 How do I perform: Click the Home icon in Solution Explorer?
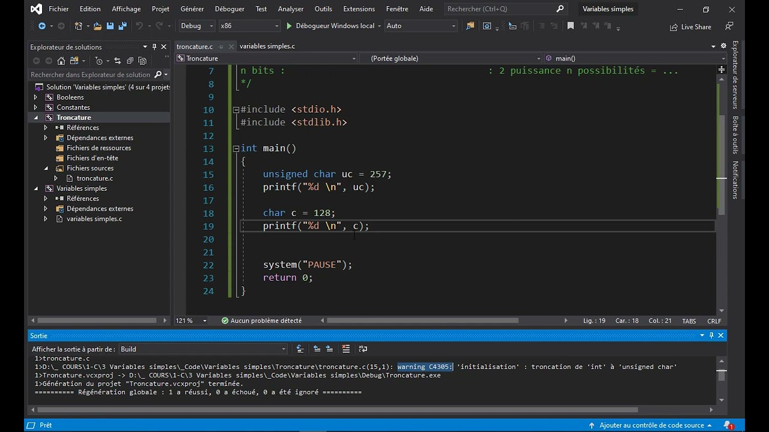point(61,61)
